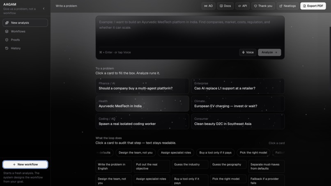Image resolution: width=331 pixels, height=186 pixels.
Task: Pick the Clean beauty D2C in Southeast Asia card
Action: (238, 122)
